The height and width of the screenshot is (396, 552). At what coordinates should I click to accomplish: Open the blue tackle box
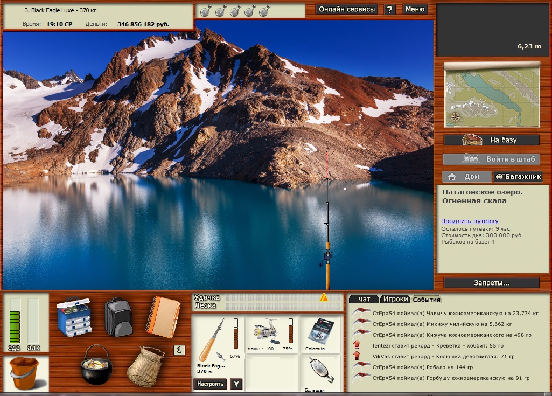[74, 316]
